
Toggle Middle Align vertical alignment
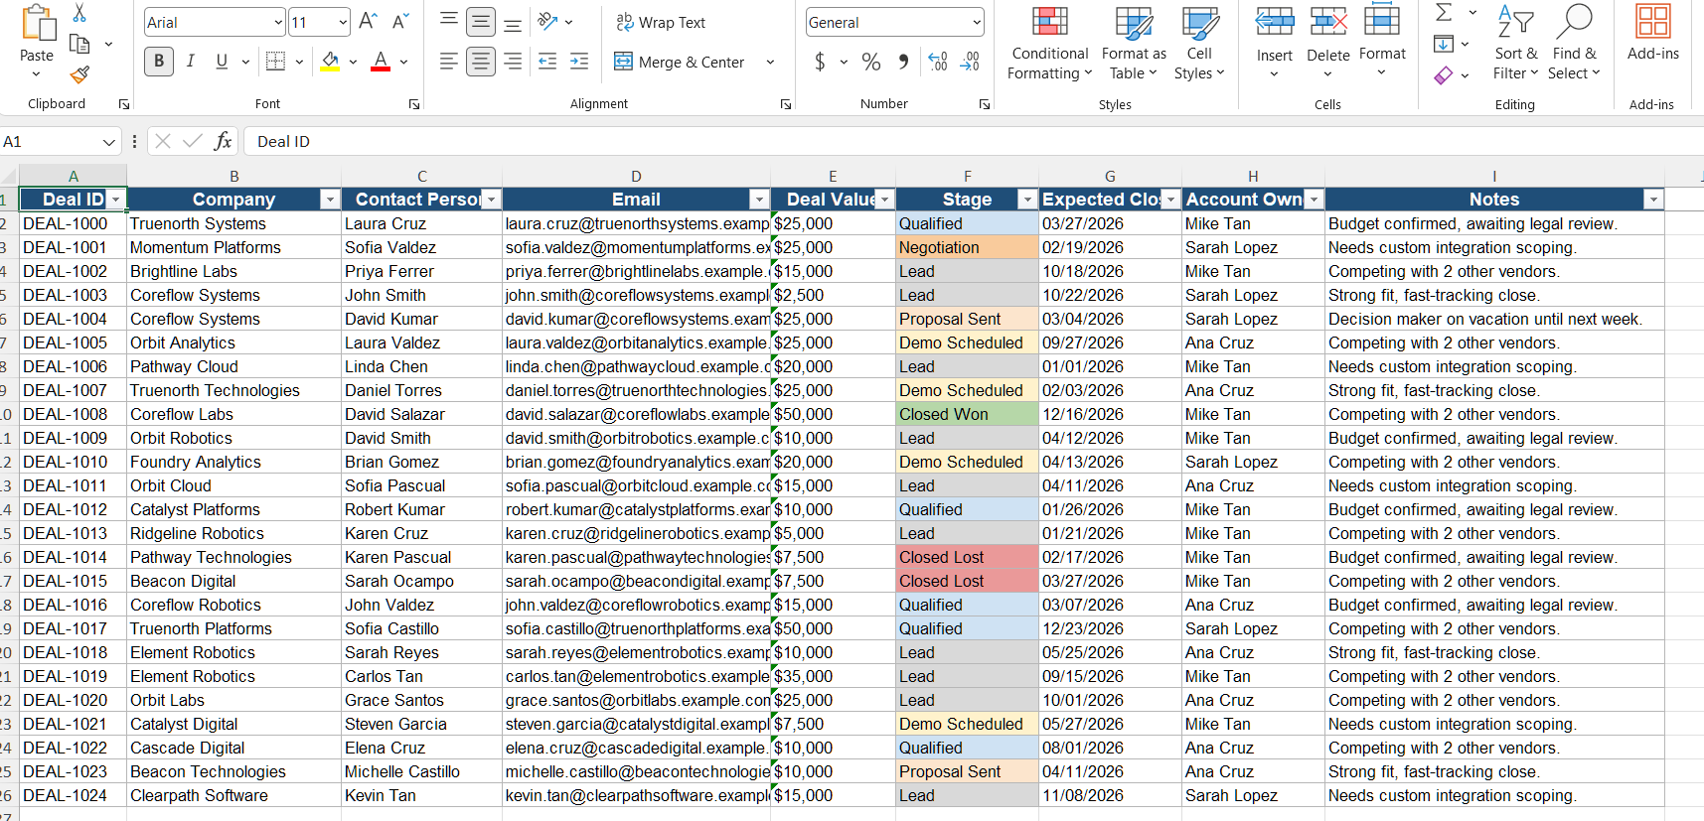click(x=481, y=21)
